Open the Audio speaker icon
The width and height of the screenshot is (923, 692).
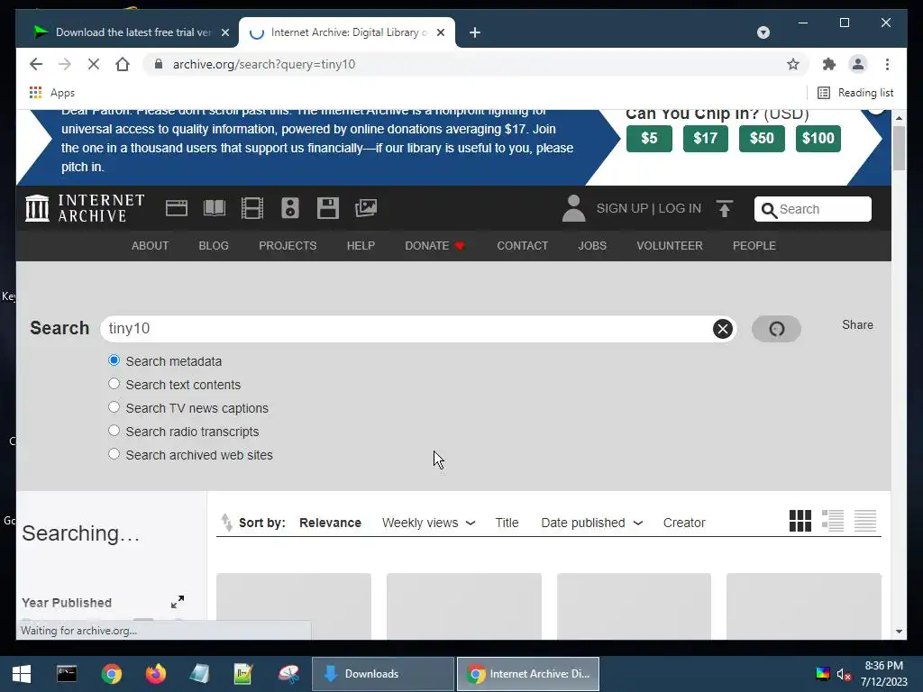(x=290, y=208)
